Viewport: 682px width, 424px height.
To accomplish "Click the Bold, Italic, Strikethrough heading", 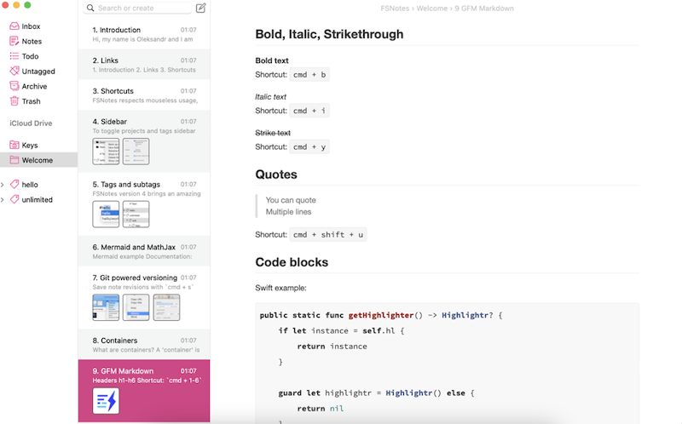I will point(329,34).
